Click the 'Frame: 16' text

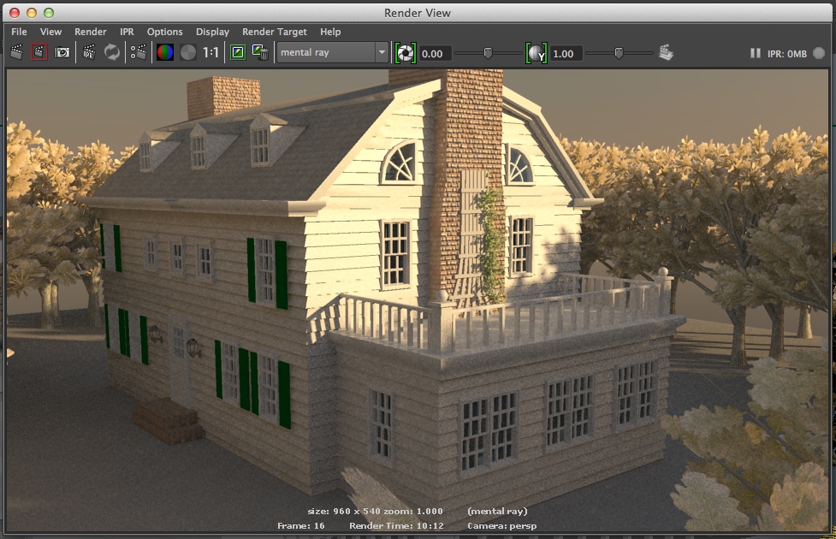point(300,525)
